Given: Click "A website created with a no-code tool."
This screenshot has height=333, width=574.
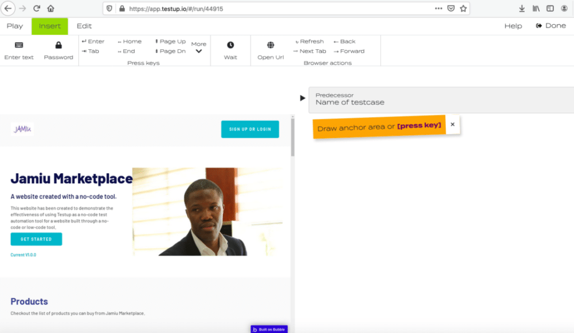Looking at the screenshot, I should [x=64, y=197].
